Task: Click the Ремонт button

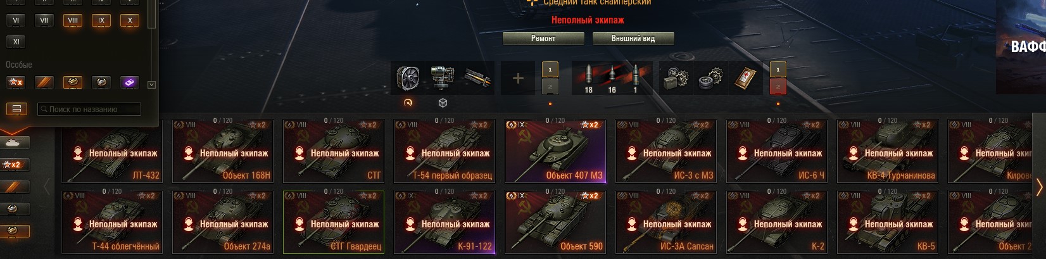Action: coord(543,39)
